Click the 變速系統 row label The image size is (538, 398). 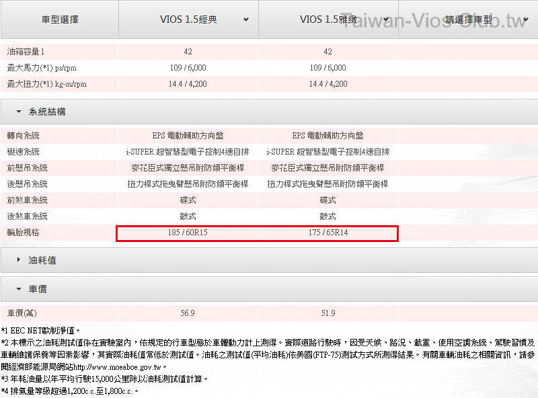pos(23,152)
